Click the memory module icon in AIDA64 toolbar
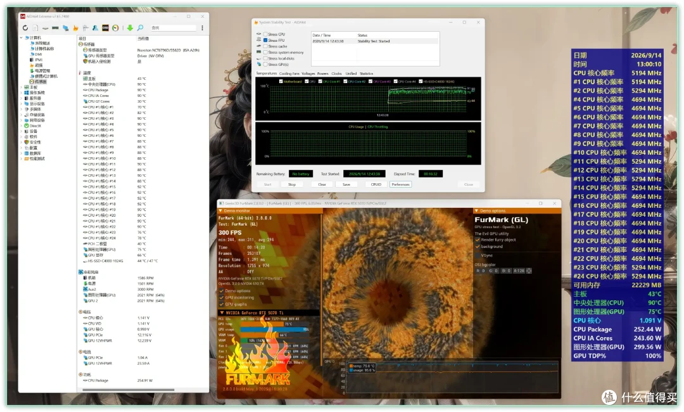 tap(55, 28)
